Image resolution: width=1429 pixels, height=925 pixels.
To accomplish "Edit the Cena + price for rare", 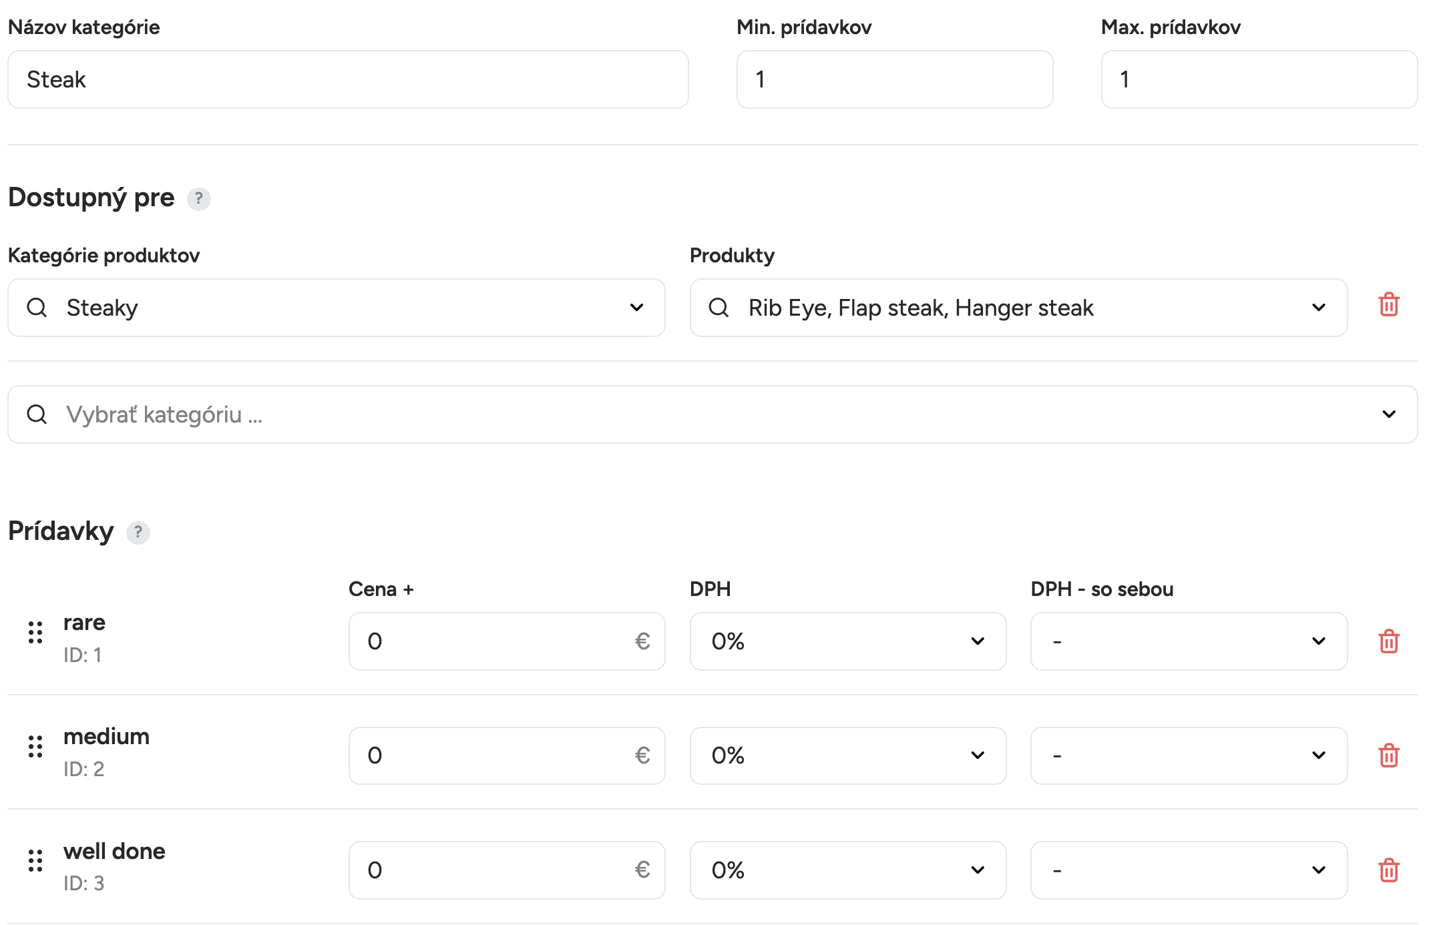I will [507, 641].
